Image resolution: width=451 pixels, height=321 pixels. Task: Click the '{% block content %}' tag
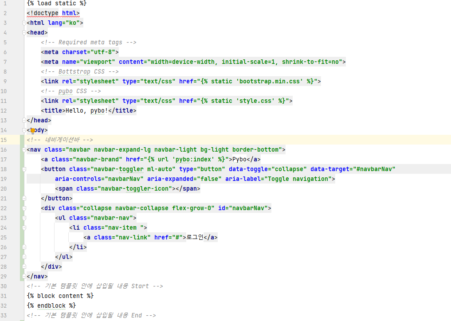[60, 296]
